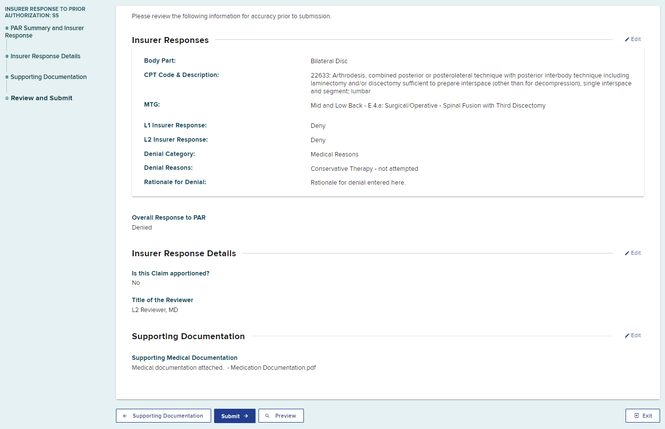Click the Medication Documentation.pdf file name
The width and height of the screenshot is (665, 429).
273,368
